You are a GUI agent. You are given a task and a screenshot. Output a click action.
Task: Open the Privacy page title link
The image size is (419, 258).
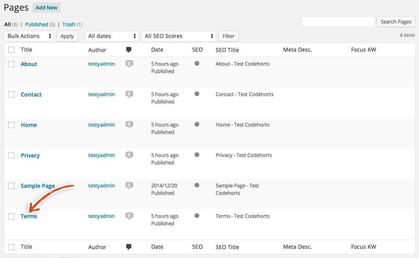30,155
